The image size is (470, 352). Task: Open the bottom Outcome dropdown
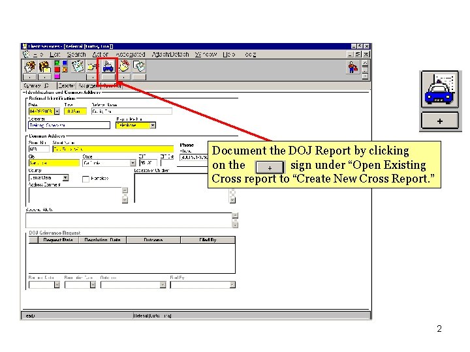(163, 285)
